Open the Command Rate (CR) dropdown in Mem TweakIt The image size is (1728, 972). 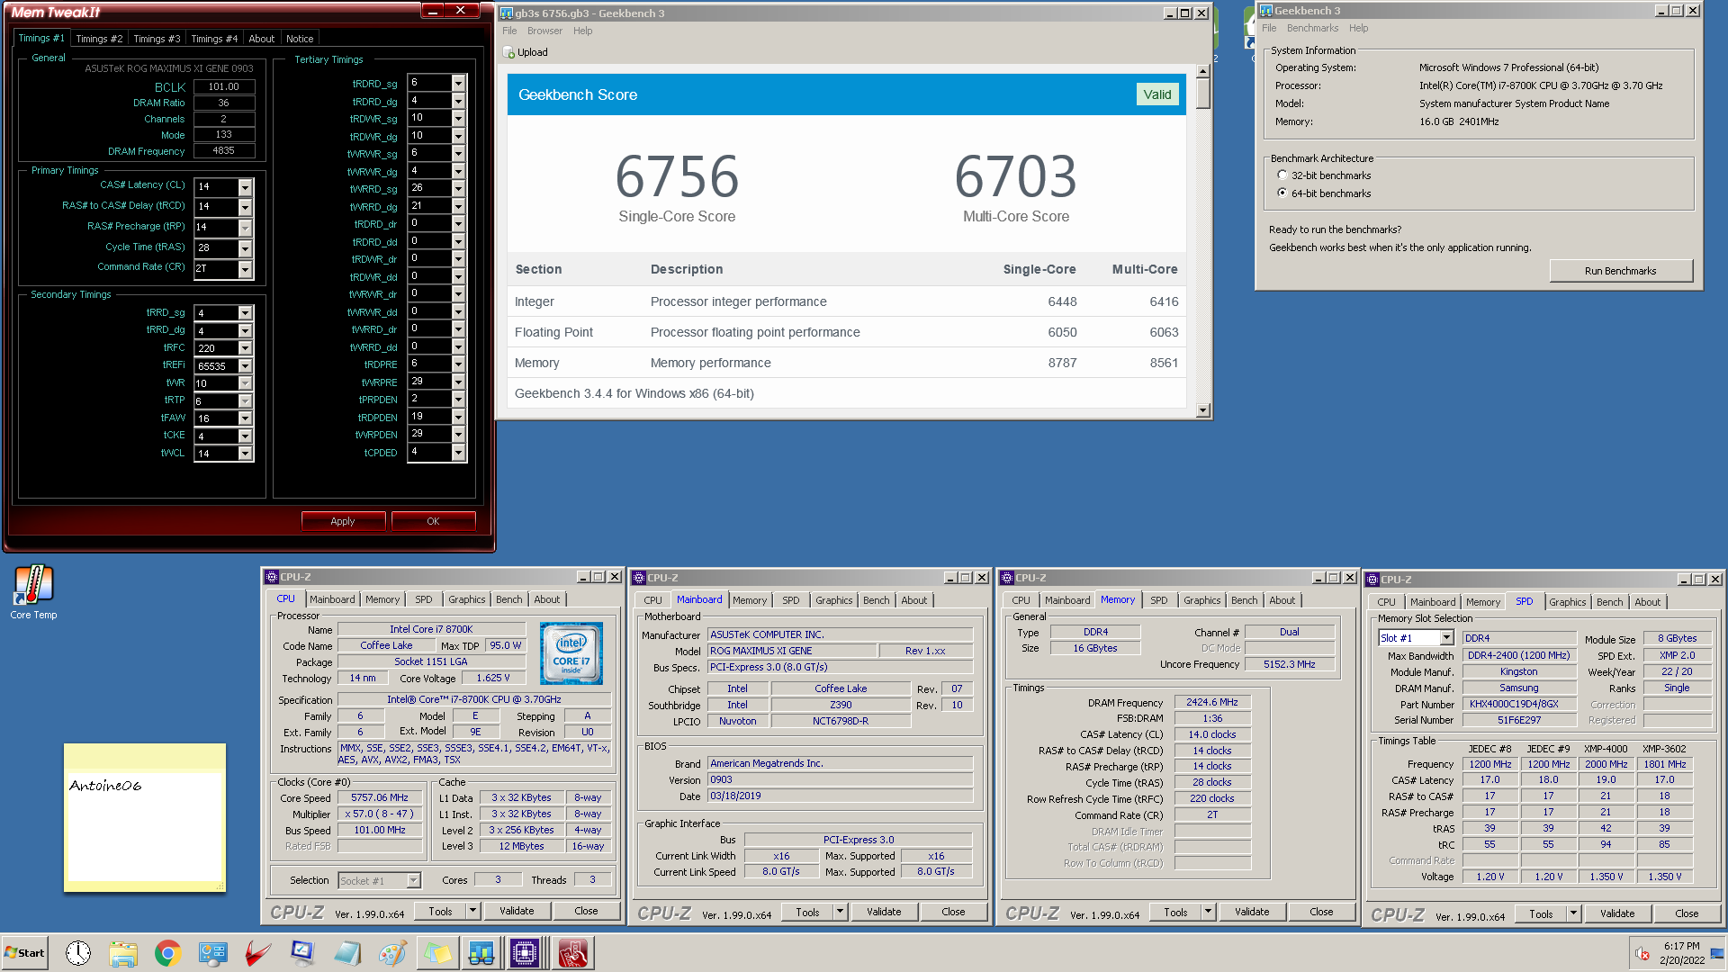(245, 269)
